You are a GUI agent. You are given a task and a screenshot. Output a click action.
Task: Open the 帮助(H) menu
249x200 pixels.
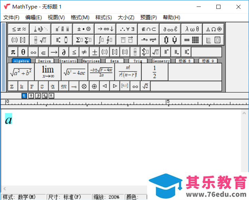[x=172, y=17]
